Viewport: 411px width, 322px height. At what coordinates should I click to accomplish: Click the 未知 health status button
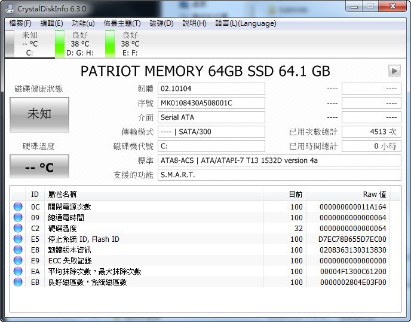coord(39,114)
